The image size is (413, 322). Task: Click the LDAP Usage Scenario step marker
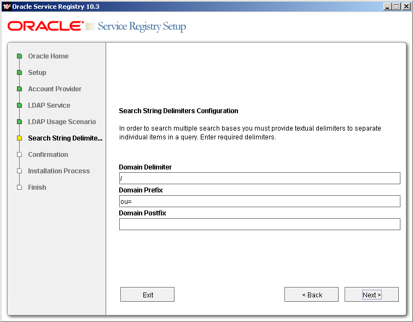(x=19, y=122)
